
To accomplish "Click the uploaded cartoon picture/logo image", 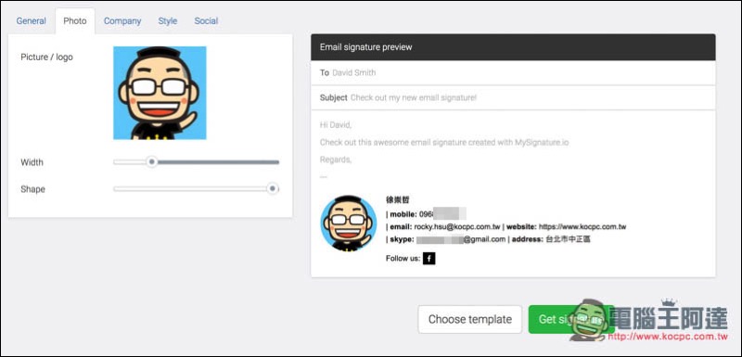I will tap(160, 93).
